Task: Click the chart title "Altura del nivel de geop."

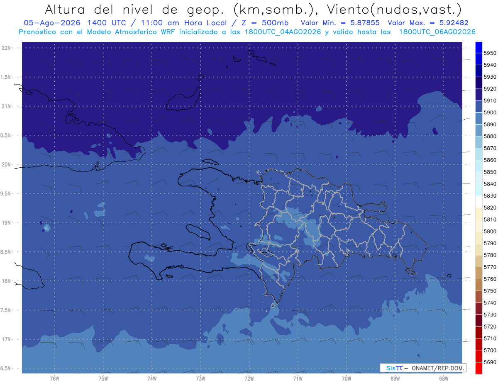Action: (134, 9)
